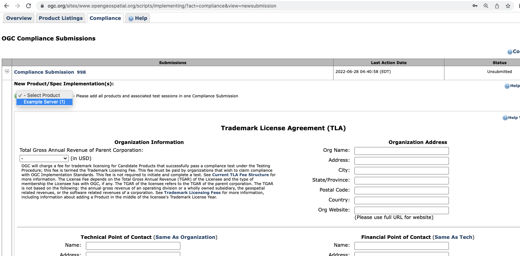
Task: Open Current TLA Fee Structure link
Action: point(240,175)
